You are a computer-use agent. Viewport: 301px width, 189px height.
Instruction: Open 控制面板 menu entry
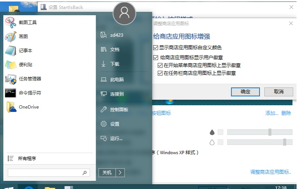point(119,110)
